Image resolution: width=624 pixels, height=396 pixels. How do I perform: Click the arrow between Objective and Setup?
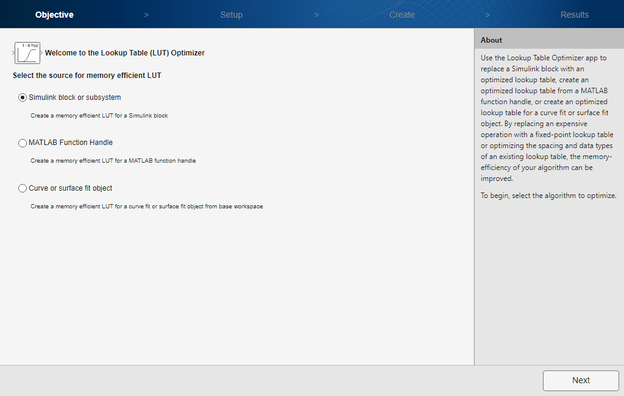point(146,15)
